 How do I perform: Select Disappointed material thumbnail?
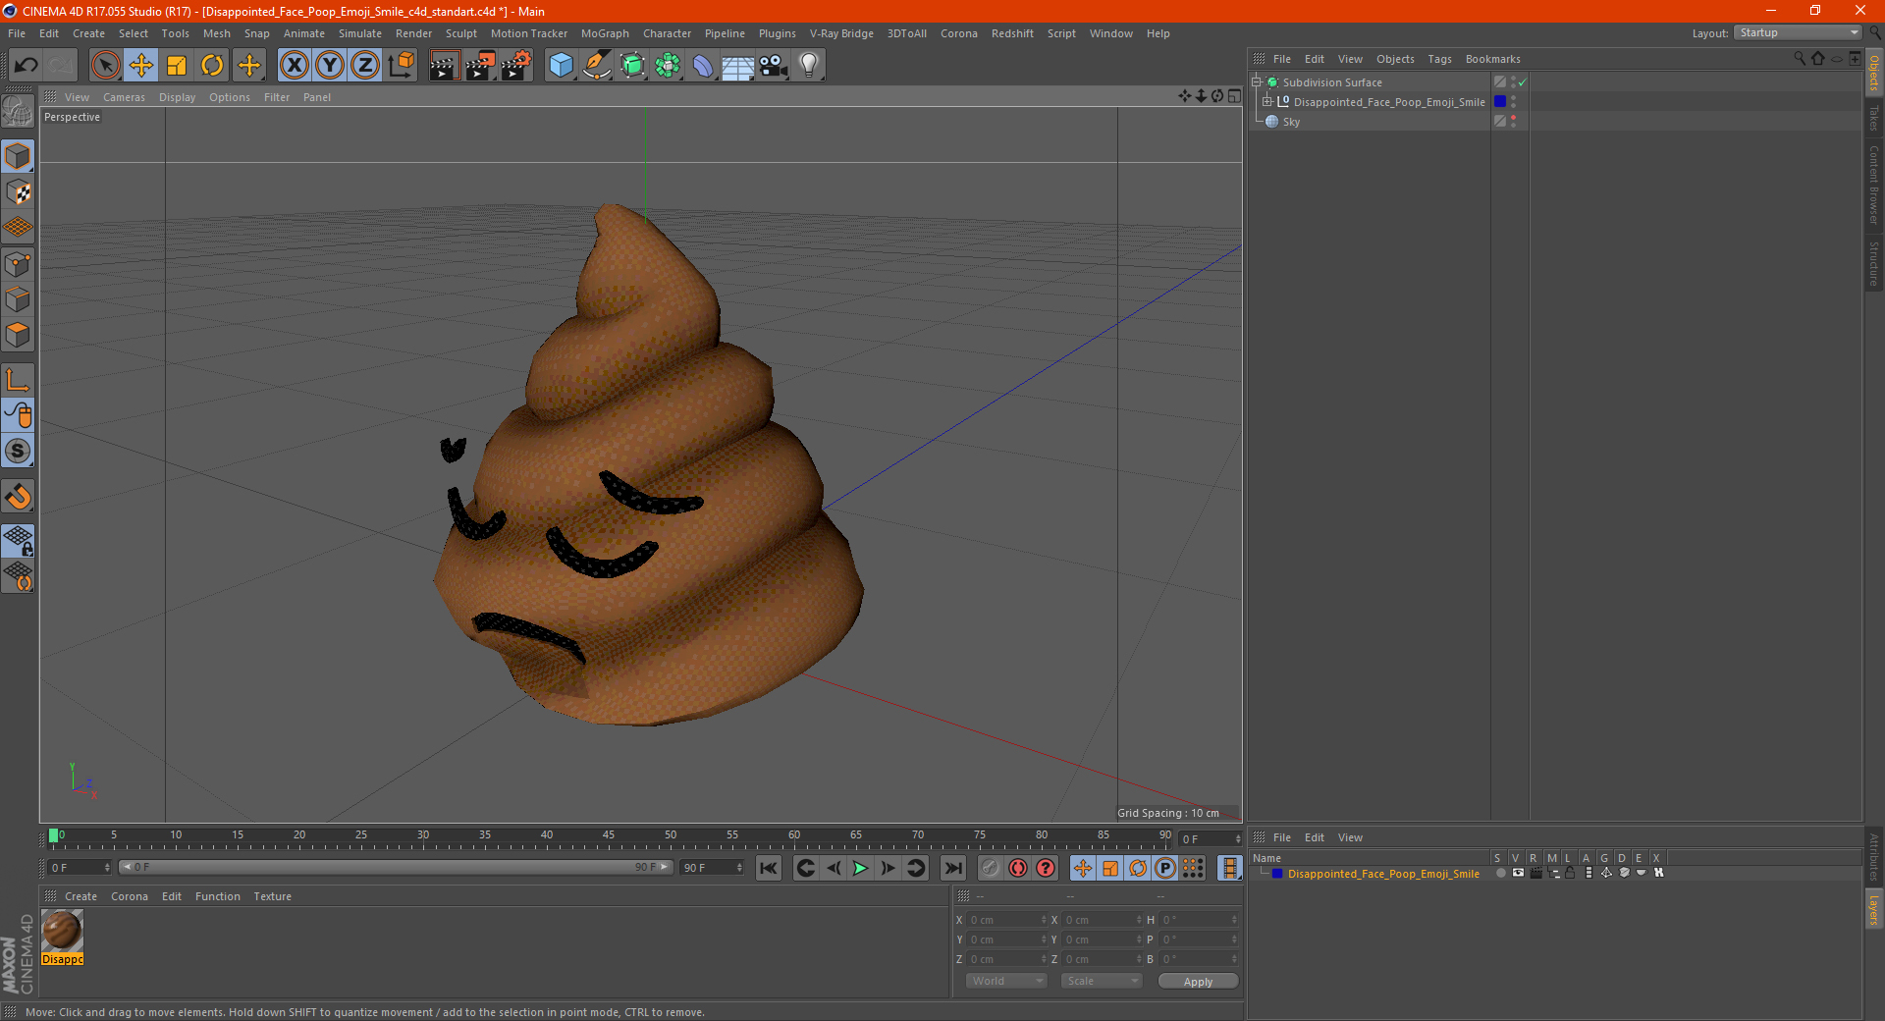[62, 930]
